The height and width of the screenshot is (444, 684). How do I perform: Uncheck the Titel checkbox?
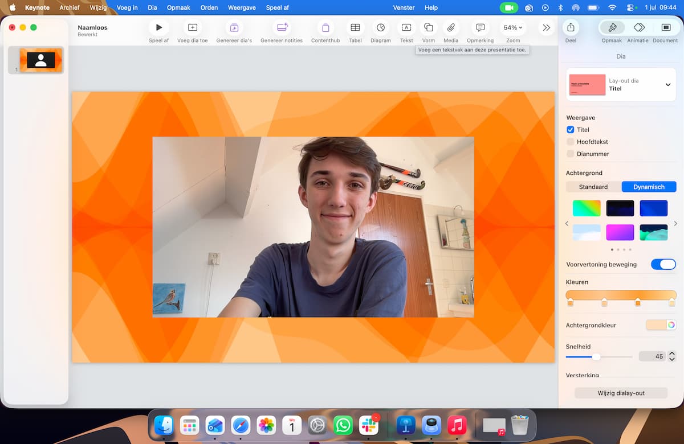coord(570,130)
